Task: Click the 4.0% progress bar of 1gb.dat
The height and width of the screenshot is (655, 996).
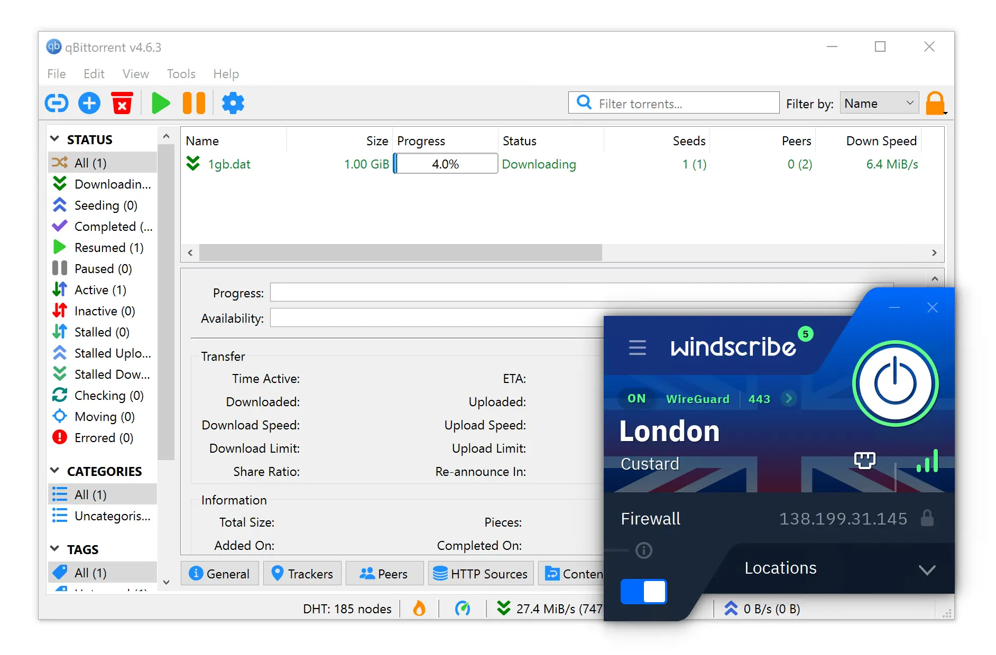Action: [445, 163]
